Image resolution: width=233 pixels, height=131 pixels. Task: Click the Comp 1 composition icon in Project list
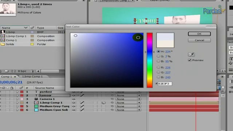click(3, 40)
